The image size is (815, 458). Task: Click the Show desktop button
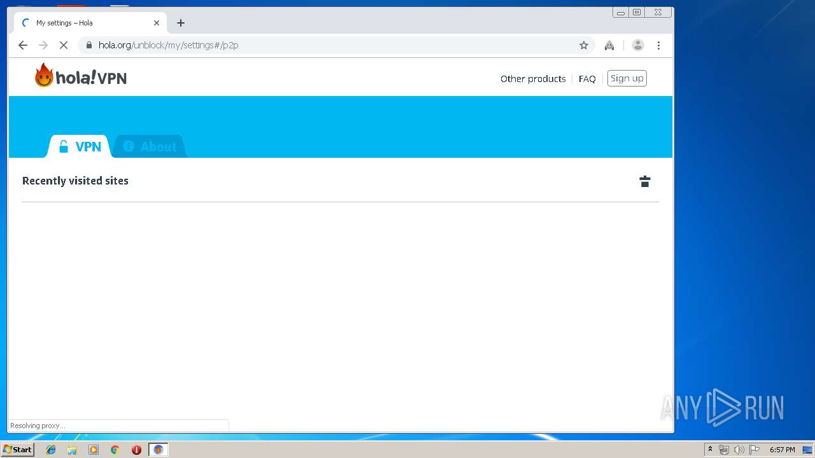point(808,450)
